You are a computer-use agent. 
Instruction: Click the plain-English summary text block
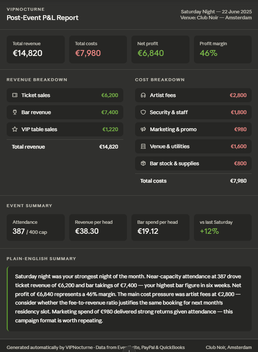pyautogui.click(x=129, y=299)
